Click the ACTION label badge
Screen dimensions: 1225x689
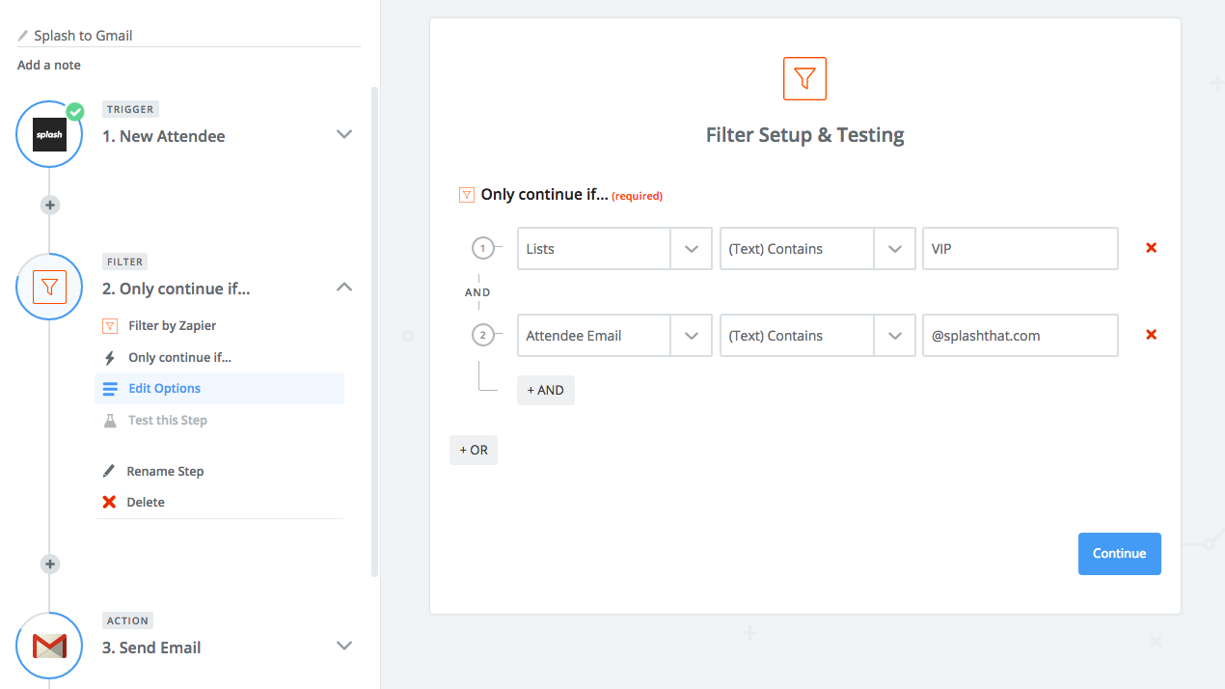pyautogui.click(x=128, y=620)
